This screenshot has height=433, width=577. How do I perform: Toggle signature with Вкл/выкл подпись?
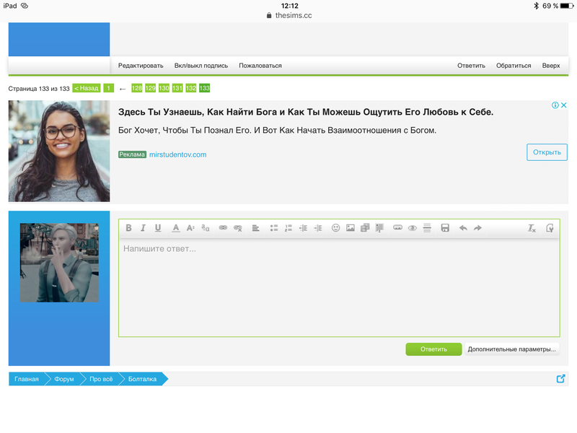[201, 66]
